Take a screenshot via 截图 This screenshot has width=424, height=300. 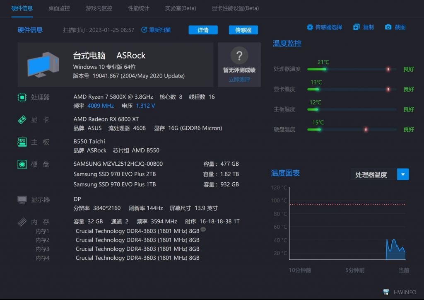coord(400,27)
